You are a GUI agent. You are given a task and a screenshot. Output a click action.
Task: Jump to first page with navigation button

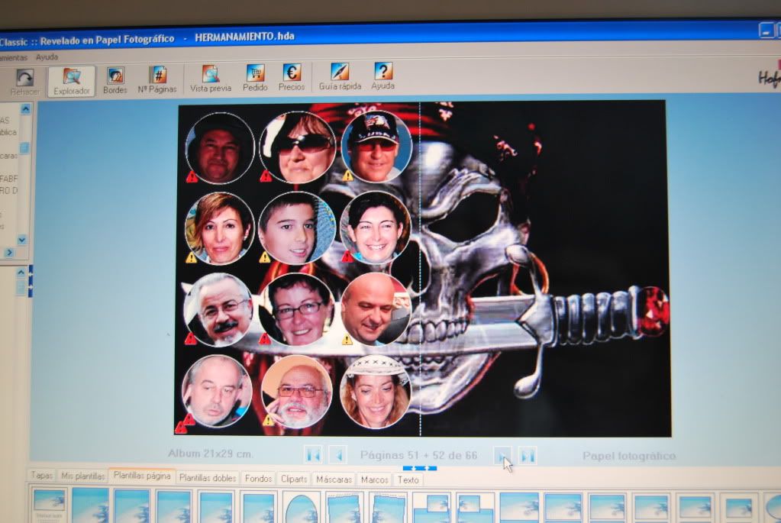click(314, 455)
